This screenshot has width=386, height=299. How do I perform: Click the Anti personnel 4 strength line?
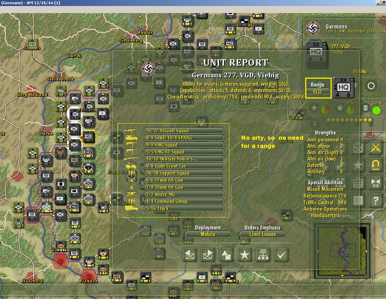pyautogui.click(x=325, y=140)
